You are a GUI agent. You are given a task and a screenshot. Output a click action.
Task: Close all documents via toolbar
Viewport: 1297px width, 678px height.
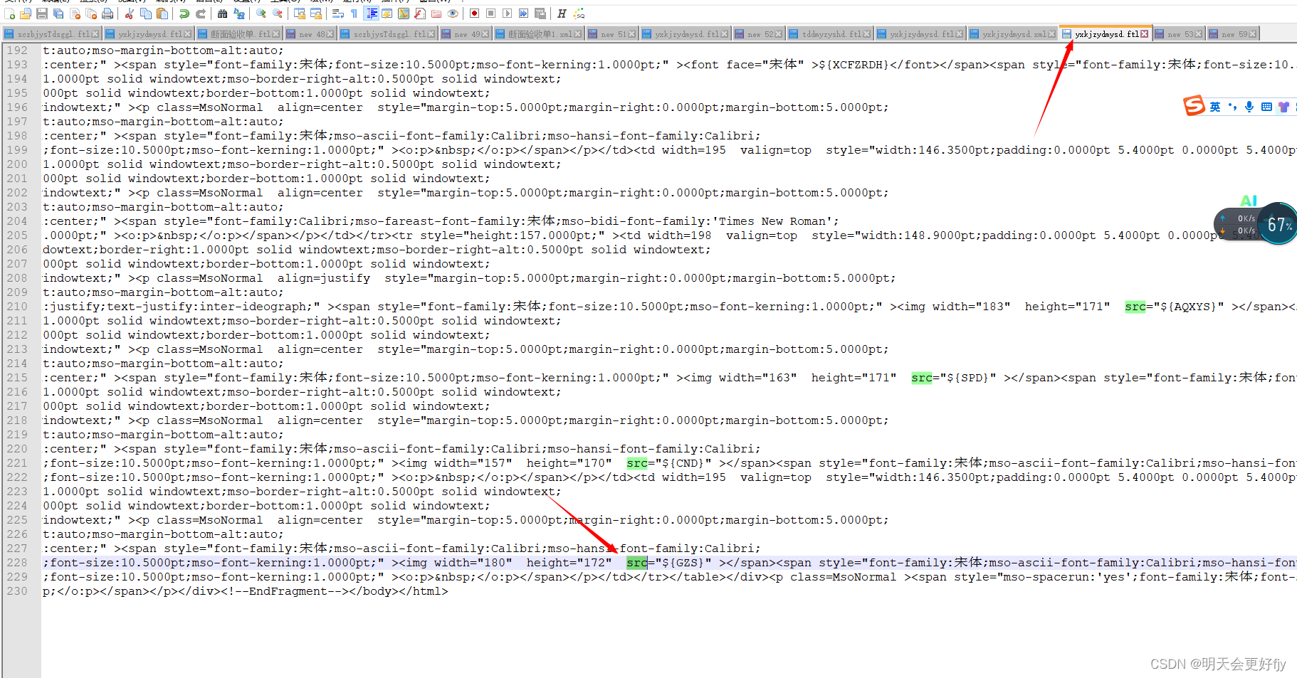(91, 14)
